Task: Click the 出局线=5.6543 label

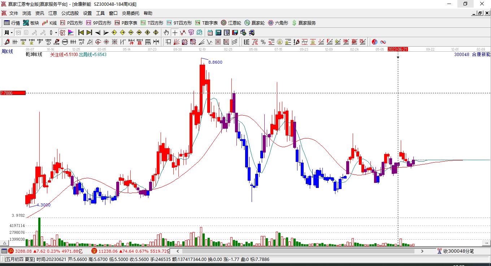Action: pyautogui.click(x=92, y=55)
